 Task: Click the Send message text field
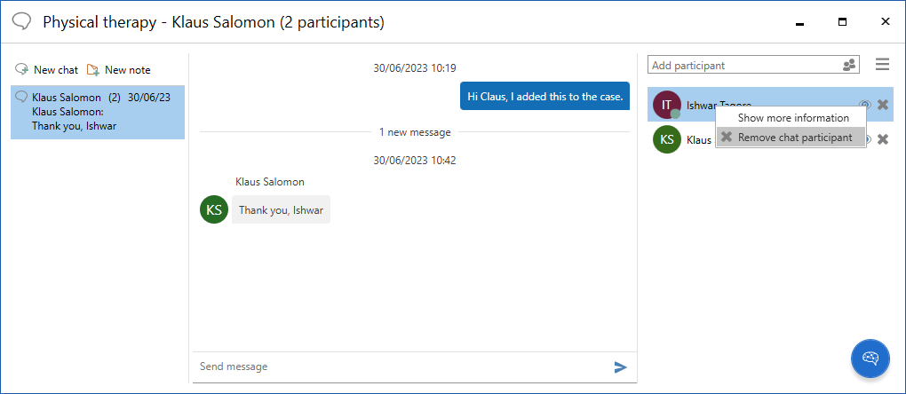400,366
